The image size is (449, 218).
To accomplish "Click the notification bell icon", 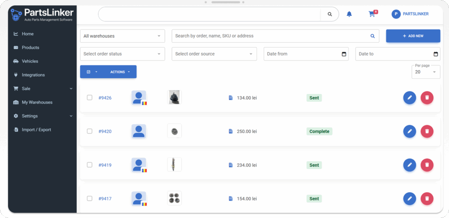I will [349, 14].
